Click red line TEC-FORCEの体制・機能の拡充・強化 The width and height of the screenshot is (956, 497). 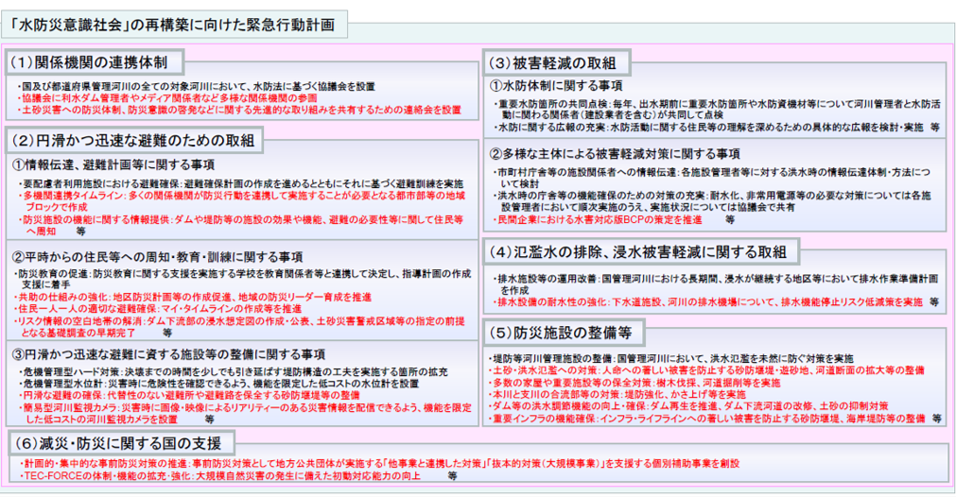218,475
